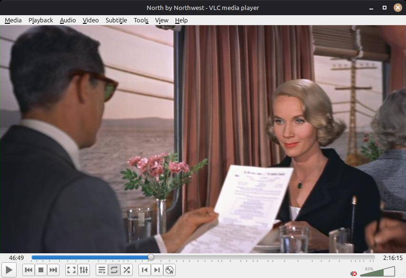Open extended settings equalizer panel

(84, 270)
